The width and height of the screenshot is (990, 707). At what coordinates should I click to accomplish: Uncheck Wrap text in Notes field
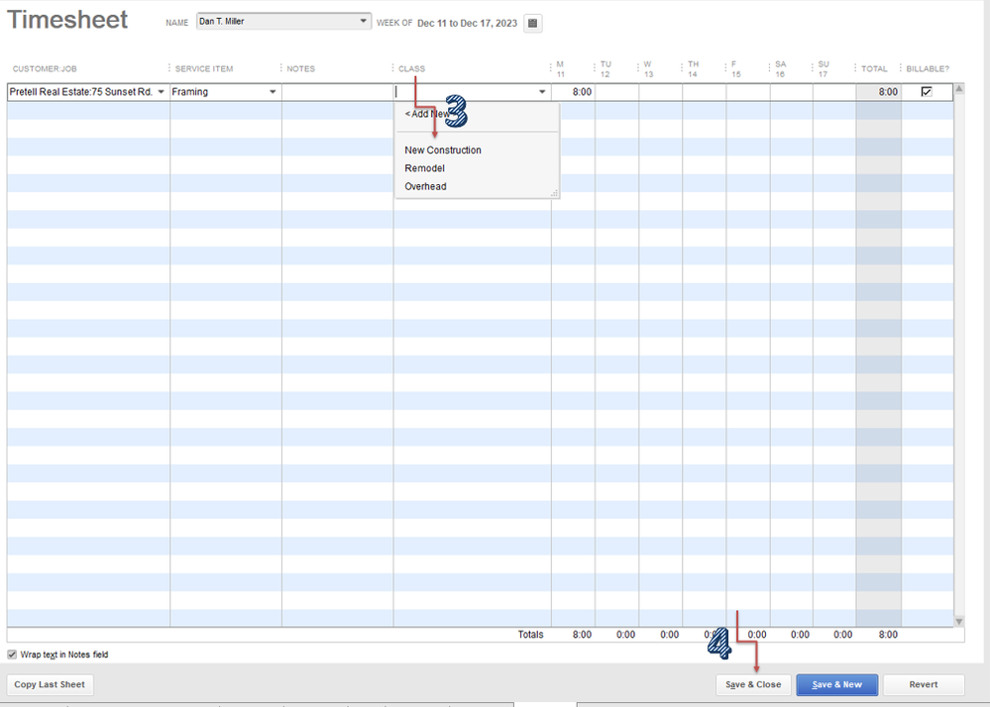[x=12, y=655]
